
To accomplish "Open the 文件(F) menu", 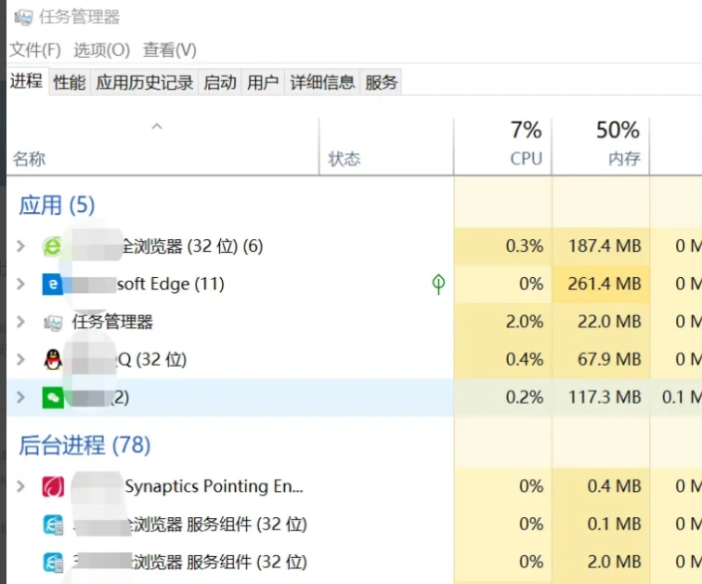I will pos(35,50).
